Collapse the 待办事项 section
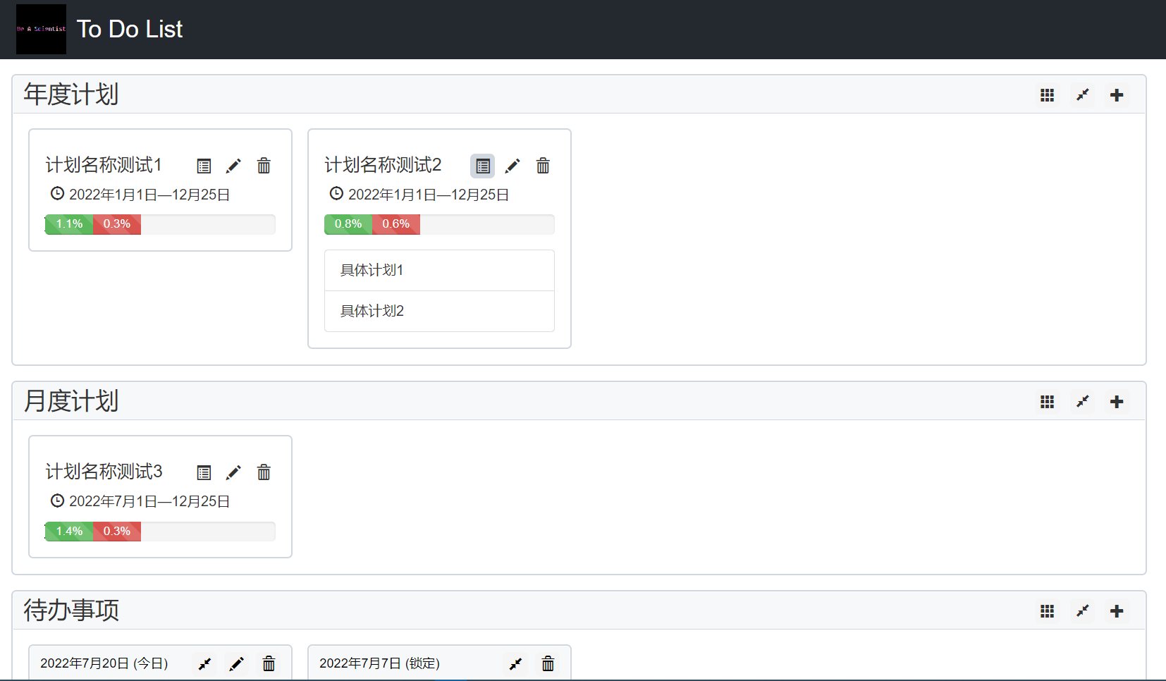This screenshot has height=681, width=1166. coord(1083,611)
